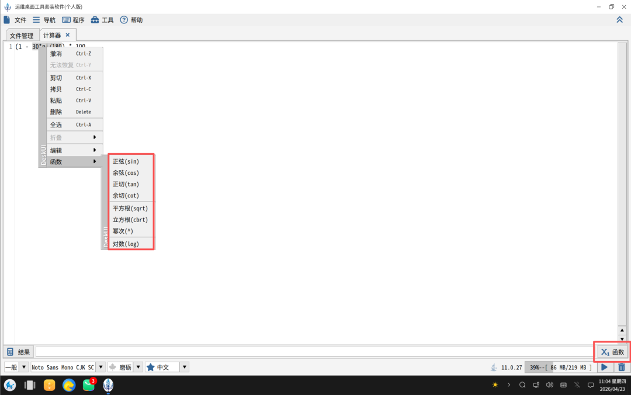This screenshot has width=631, height=395.
Task: Click the volume icon in system tray
Action: (x=550, y=385)
